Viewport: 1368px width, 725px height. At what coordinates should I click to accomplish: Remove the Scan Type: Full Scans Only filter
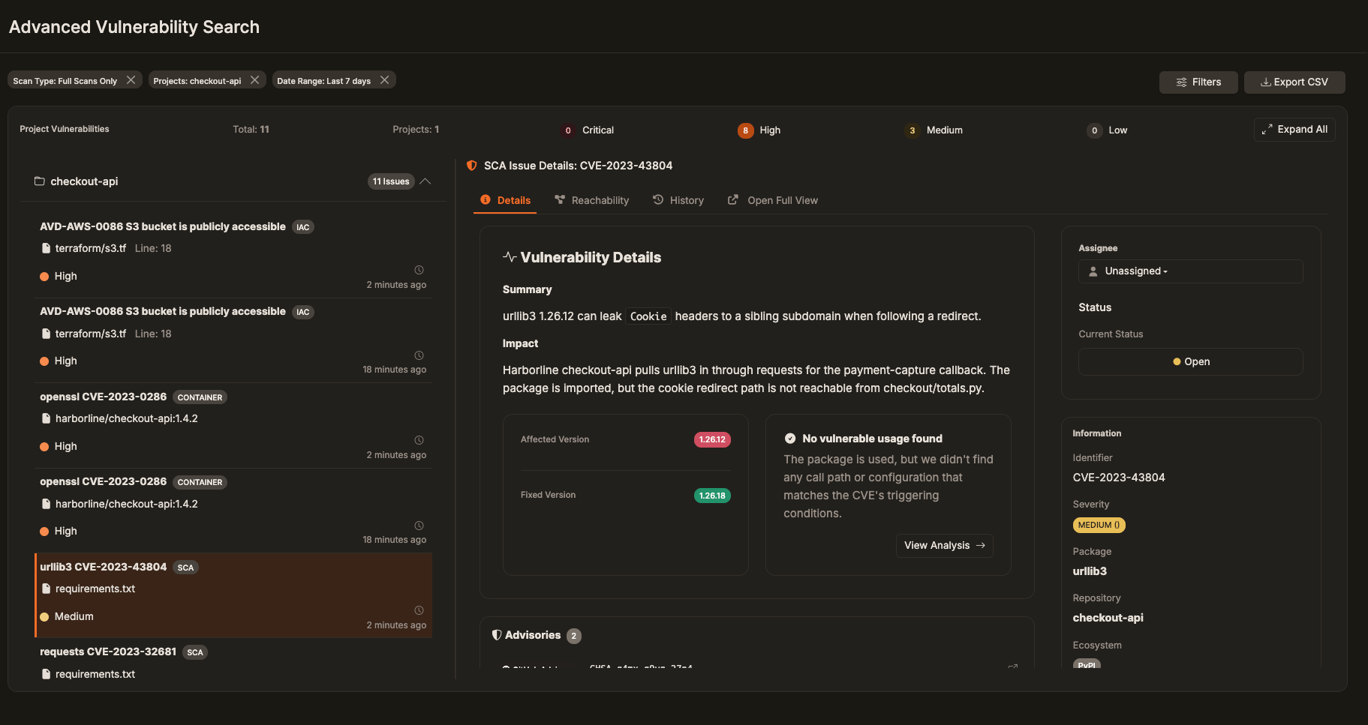pos(131,80)
